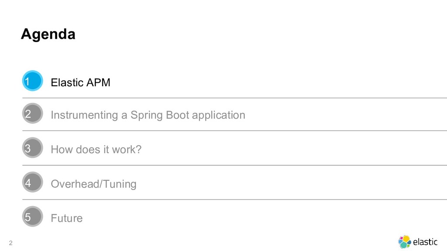This screenshot has height=251, width=447.
Task: Select the How does it work? item
Action: [96, 149]
